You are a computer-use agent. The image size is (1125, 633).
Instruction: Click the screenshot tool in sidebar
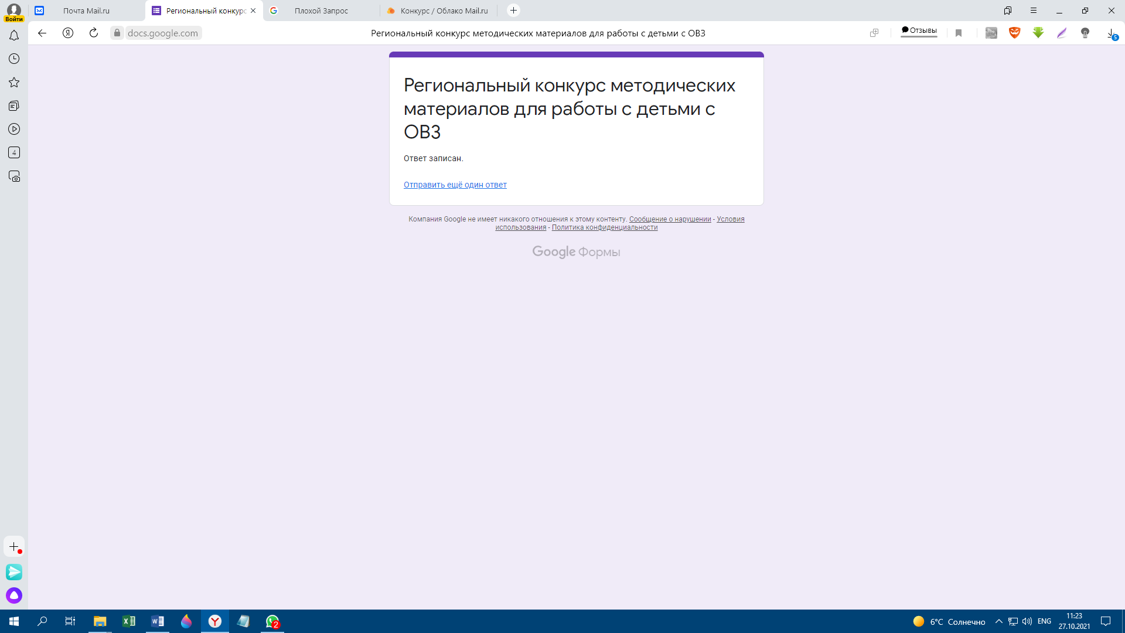tap(14, 176)
